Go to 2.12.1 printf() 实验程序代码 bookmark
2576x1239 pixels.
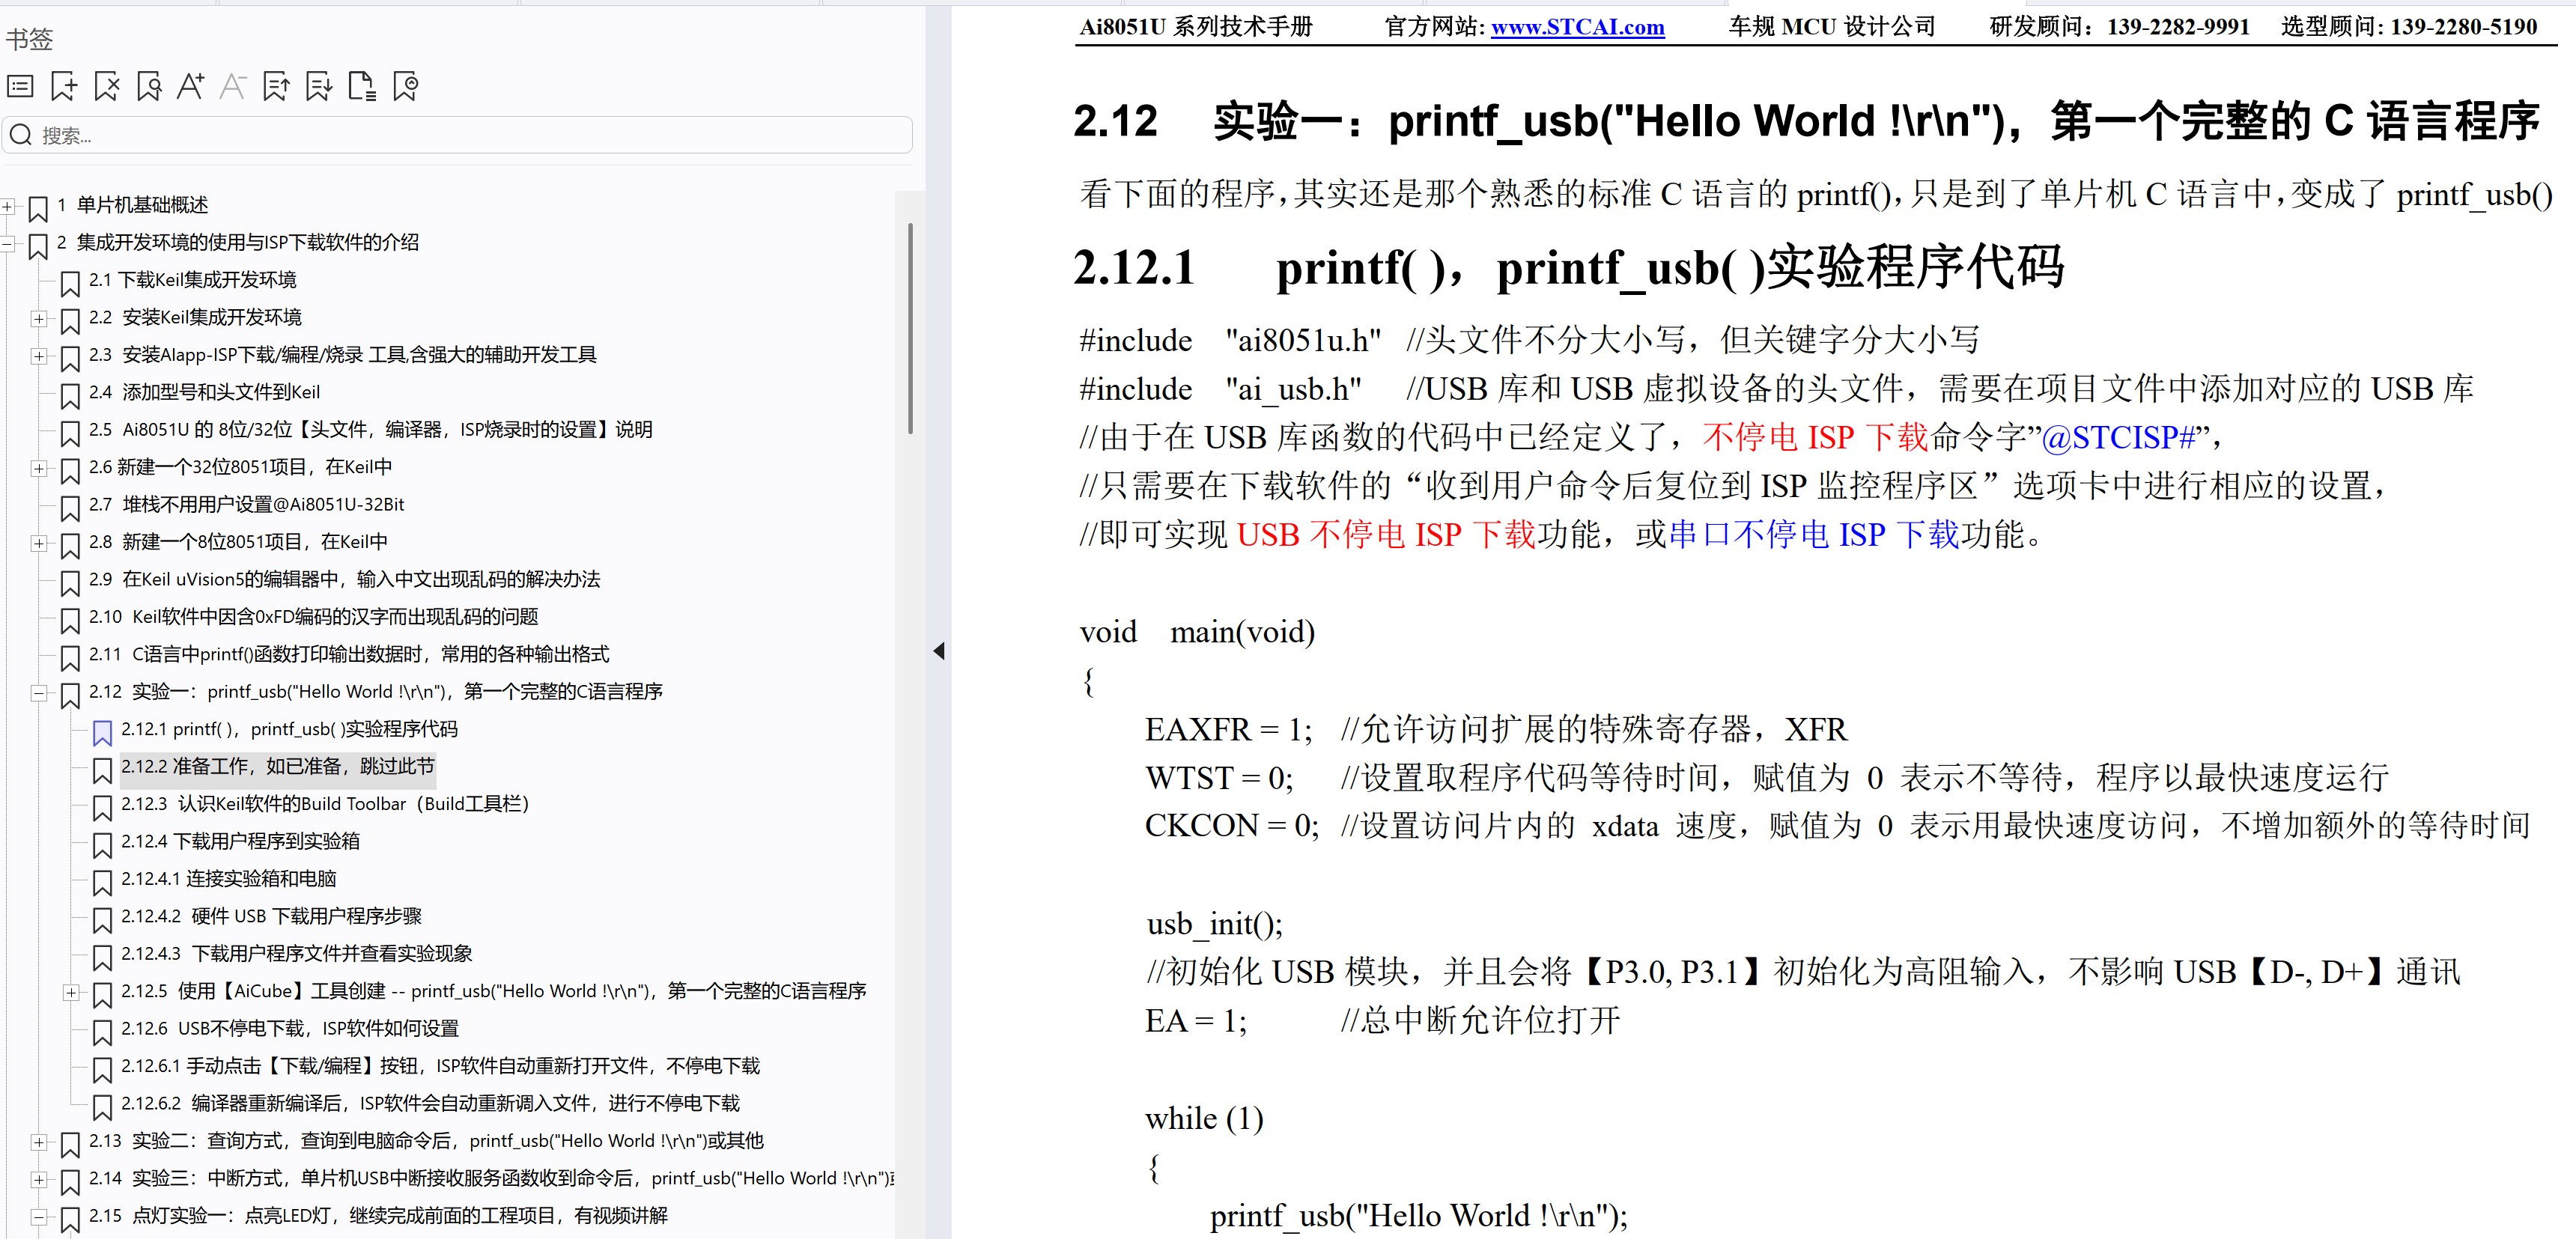(289, 729)
